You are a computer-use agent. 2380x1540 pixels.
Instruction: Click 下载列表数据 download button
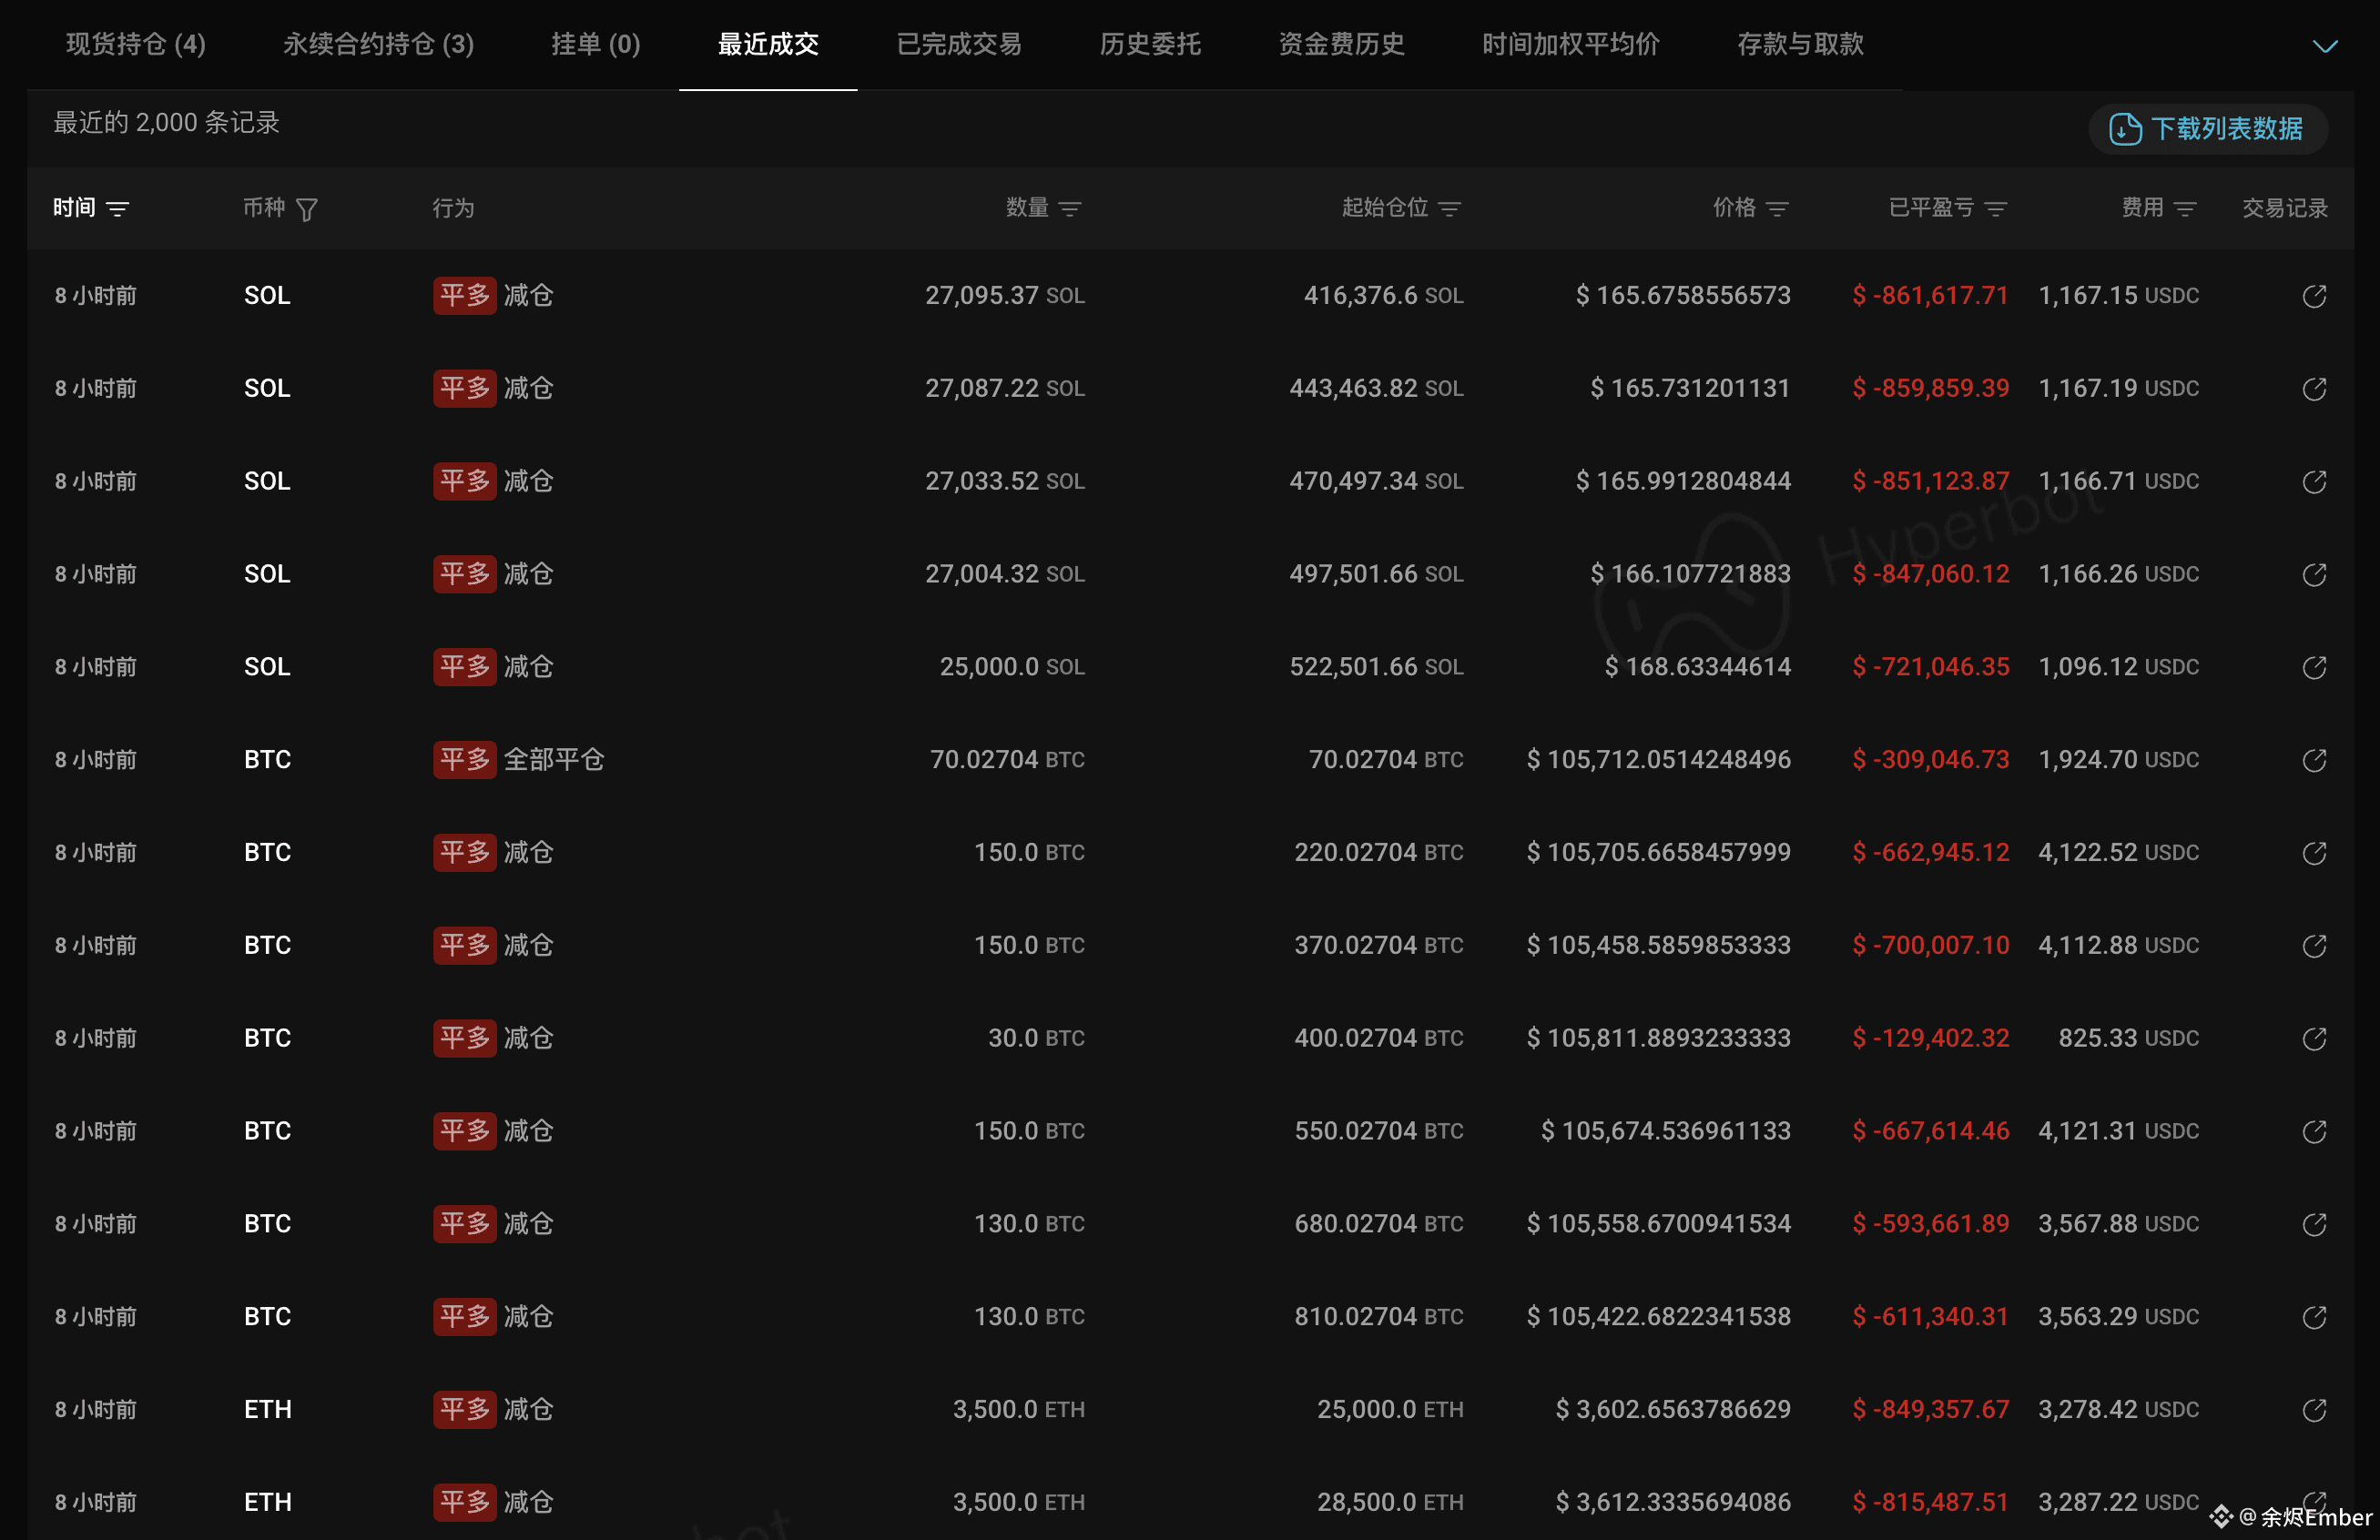[x=2207, y=129]
